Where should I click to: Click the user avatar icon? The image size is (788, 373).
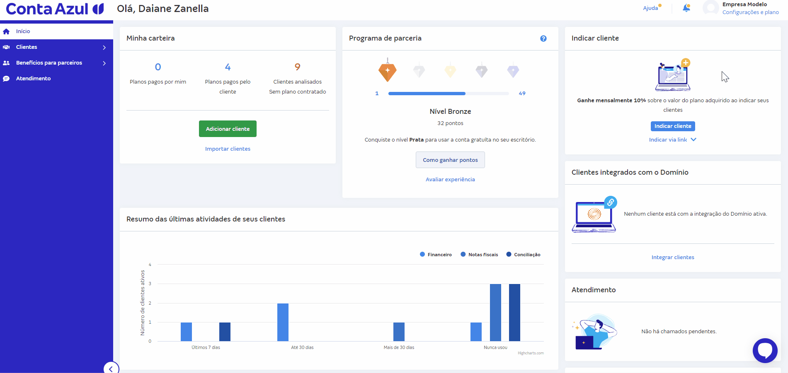tap(711, 8)
